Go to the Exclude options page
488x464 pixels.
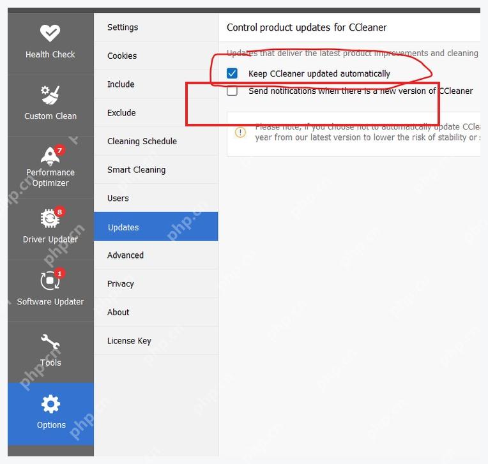pyautogui.click(x=156, y=112)
